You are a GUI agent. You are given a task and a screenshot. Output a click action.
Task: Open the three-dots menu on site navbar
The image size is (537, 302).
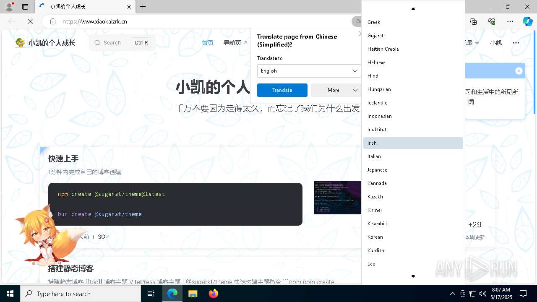[x=516, y=43]
